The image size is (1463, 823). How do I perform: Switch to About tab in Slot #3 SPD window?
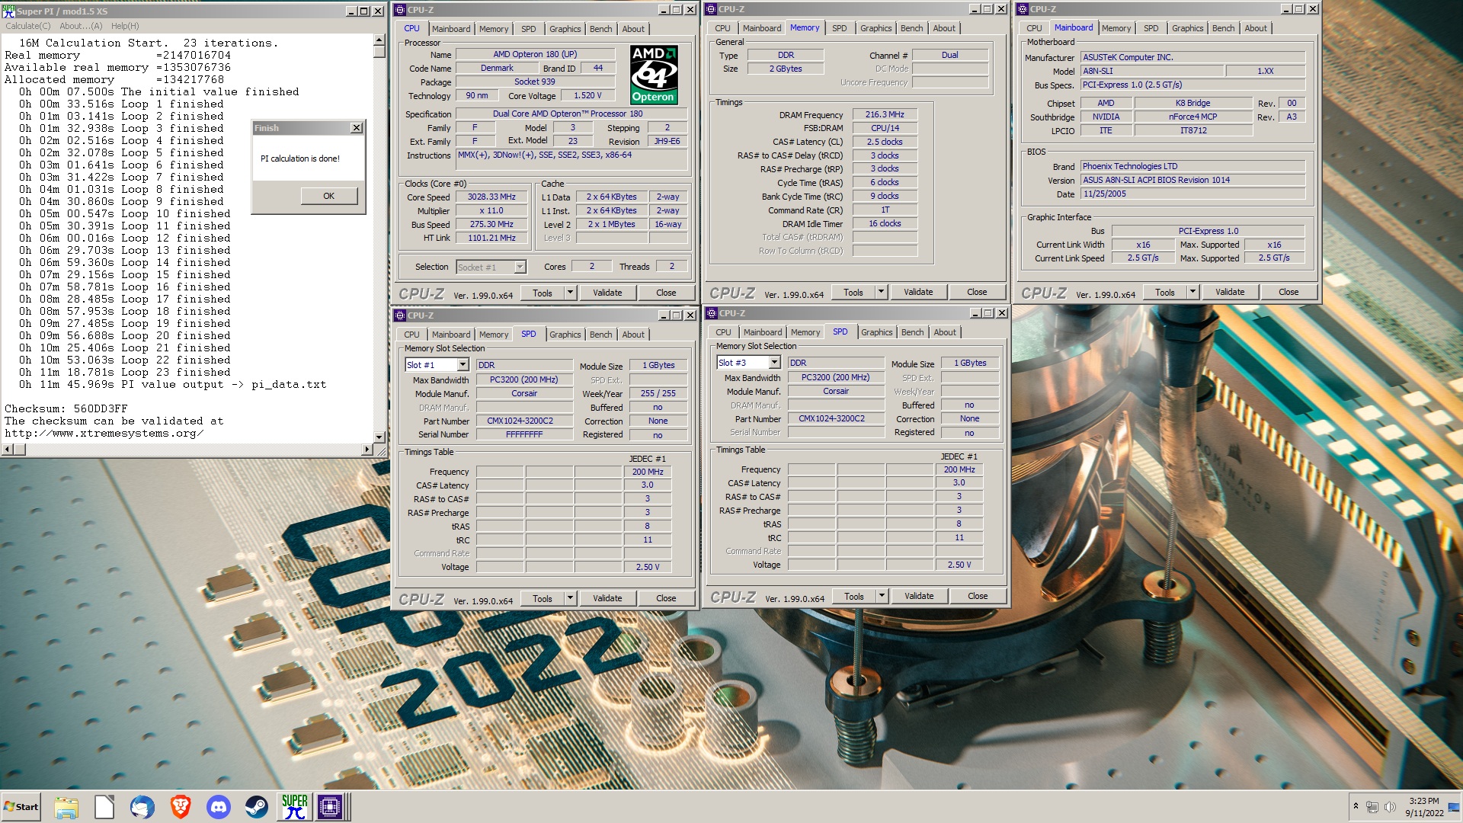pyautogui.click(x=945, y=332)
